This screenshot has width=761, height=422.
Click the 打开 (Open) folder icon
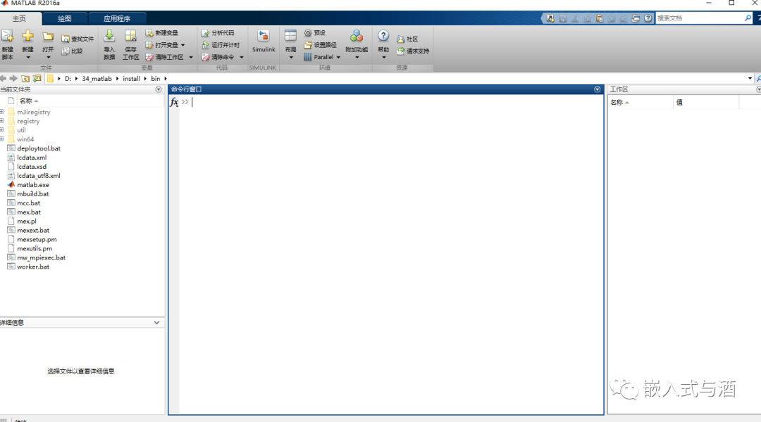pos(48,37)
